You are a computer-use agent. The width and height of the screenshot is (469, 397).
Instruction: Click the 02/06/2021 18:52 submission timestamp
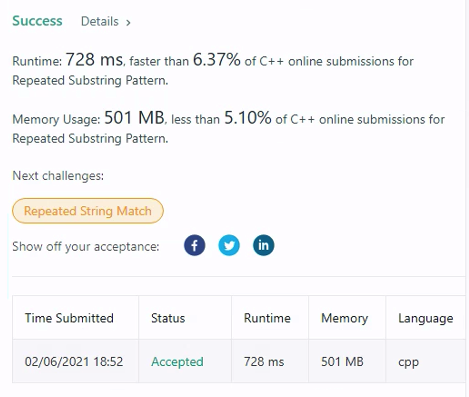coord(74,362)
